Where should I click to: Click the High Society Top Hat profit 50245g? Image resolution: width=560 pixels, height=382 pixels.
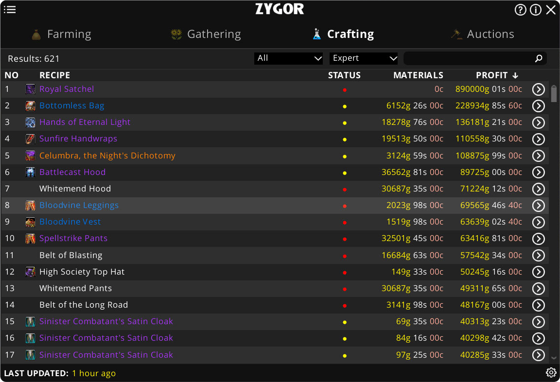(491, 272)
